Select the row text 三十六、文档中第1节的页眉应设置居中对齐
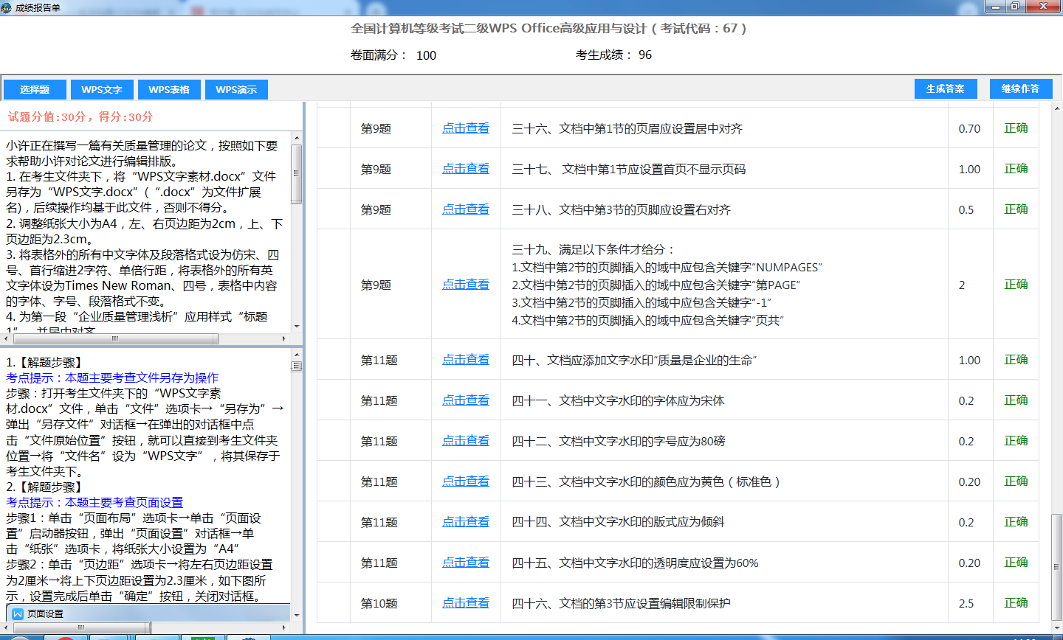Image resolution: width=1063 pixels, height=640 pixels. point(627,128)
